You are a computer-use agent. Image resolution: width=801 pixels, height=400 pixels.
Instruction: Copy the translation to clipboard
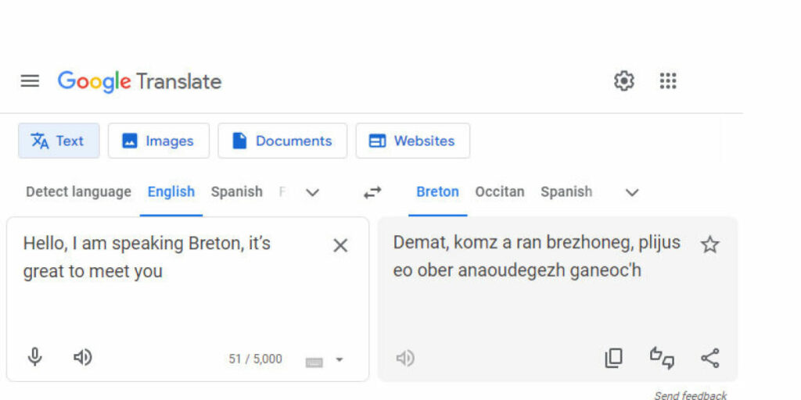pyautogui.click(x=613, y=358)
